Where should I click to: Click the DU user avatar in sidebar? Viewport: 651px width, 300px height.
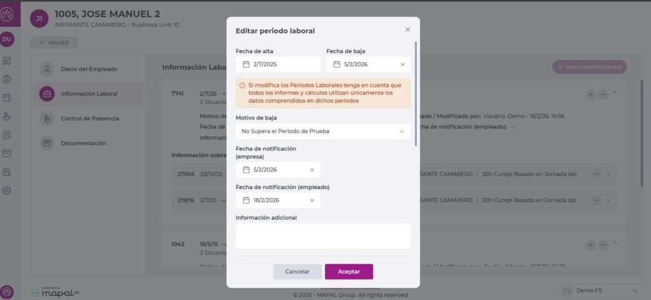point(7,39)
